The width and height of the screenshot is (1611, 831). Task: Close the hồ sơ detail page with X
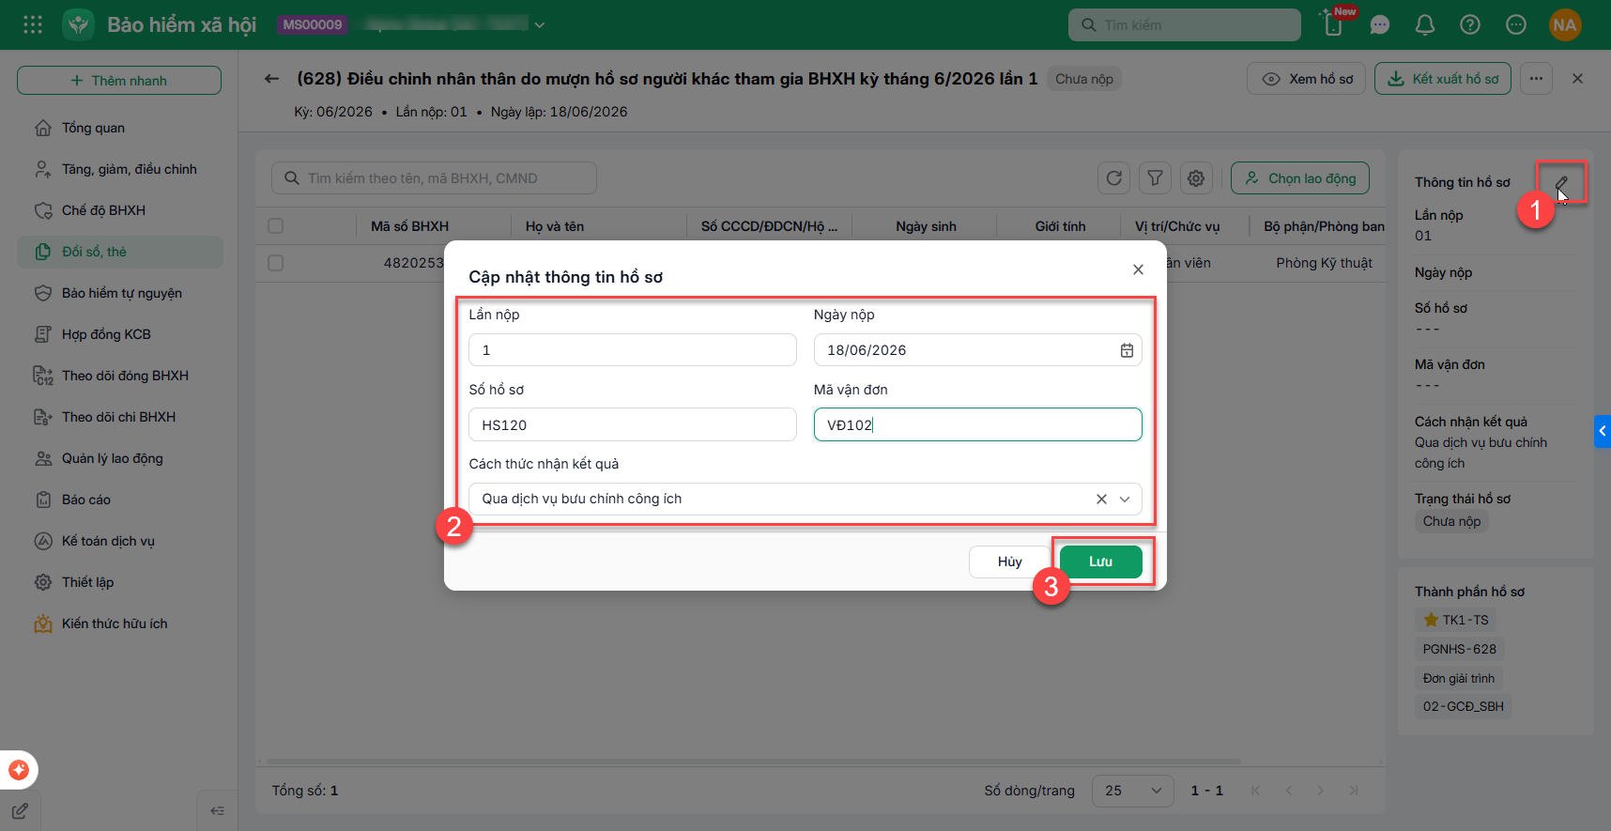[x=1577, y=79]
